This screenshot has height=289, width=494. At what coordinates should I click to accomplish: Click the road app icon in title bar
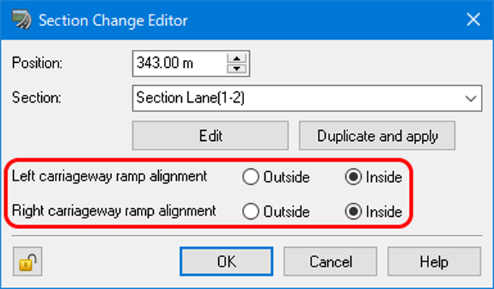coord(22,20)
